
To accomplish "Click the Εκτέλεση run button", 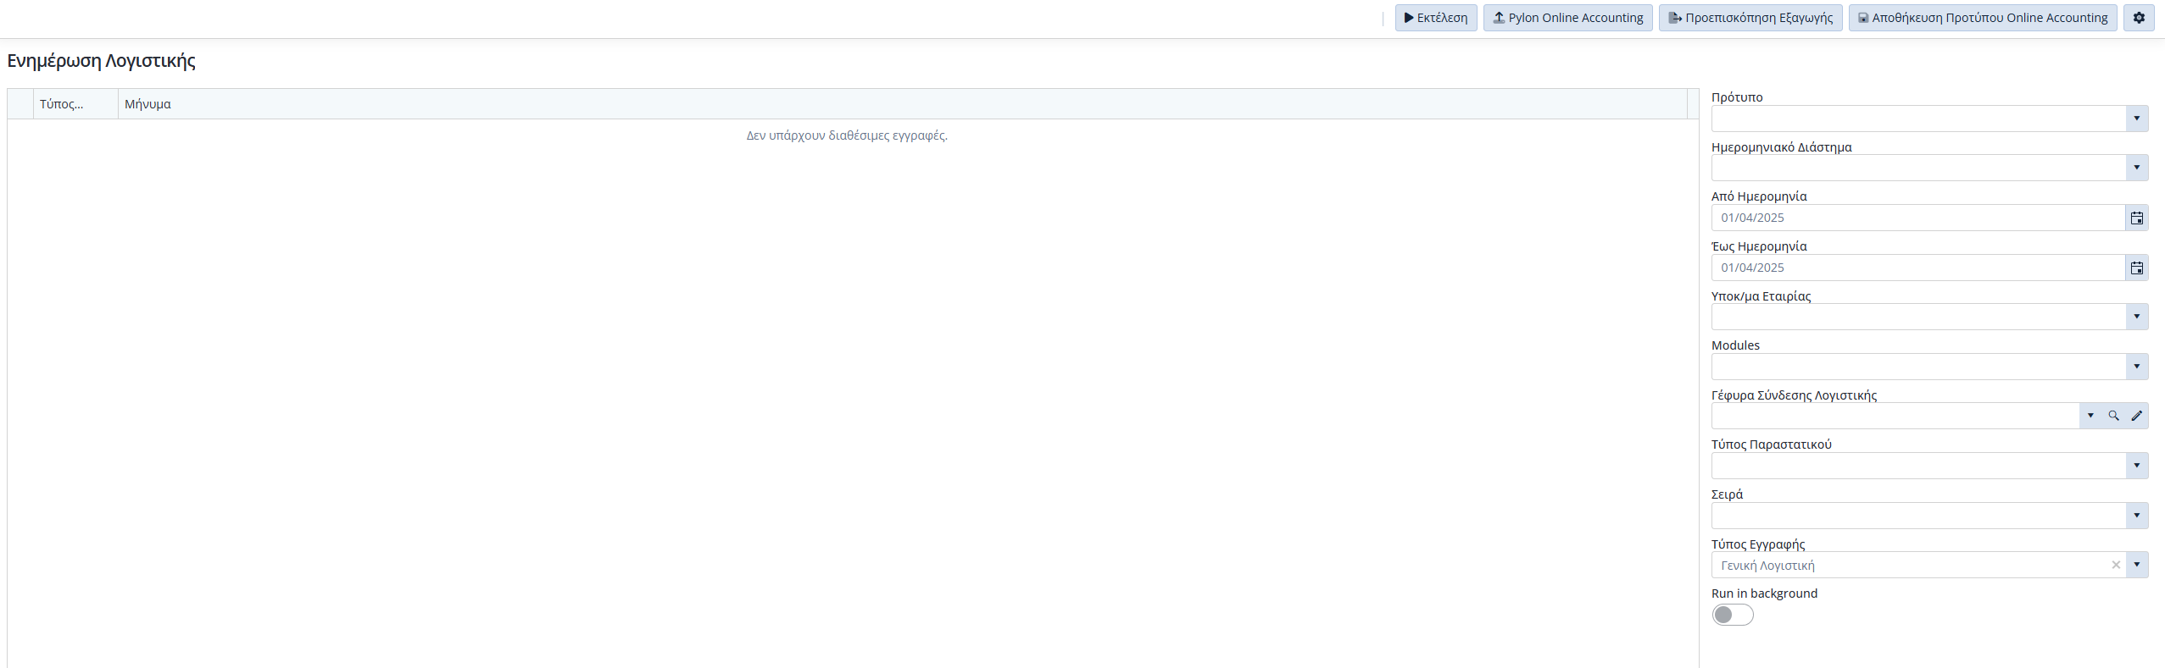I will [x=1436, y=18].
